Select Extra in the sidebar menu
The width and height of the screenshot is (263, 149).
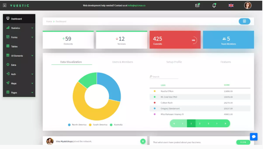click(x=19, y=65)
